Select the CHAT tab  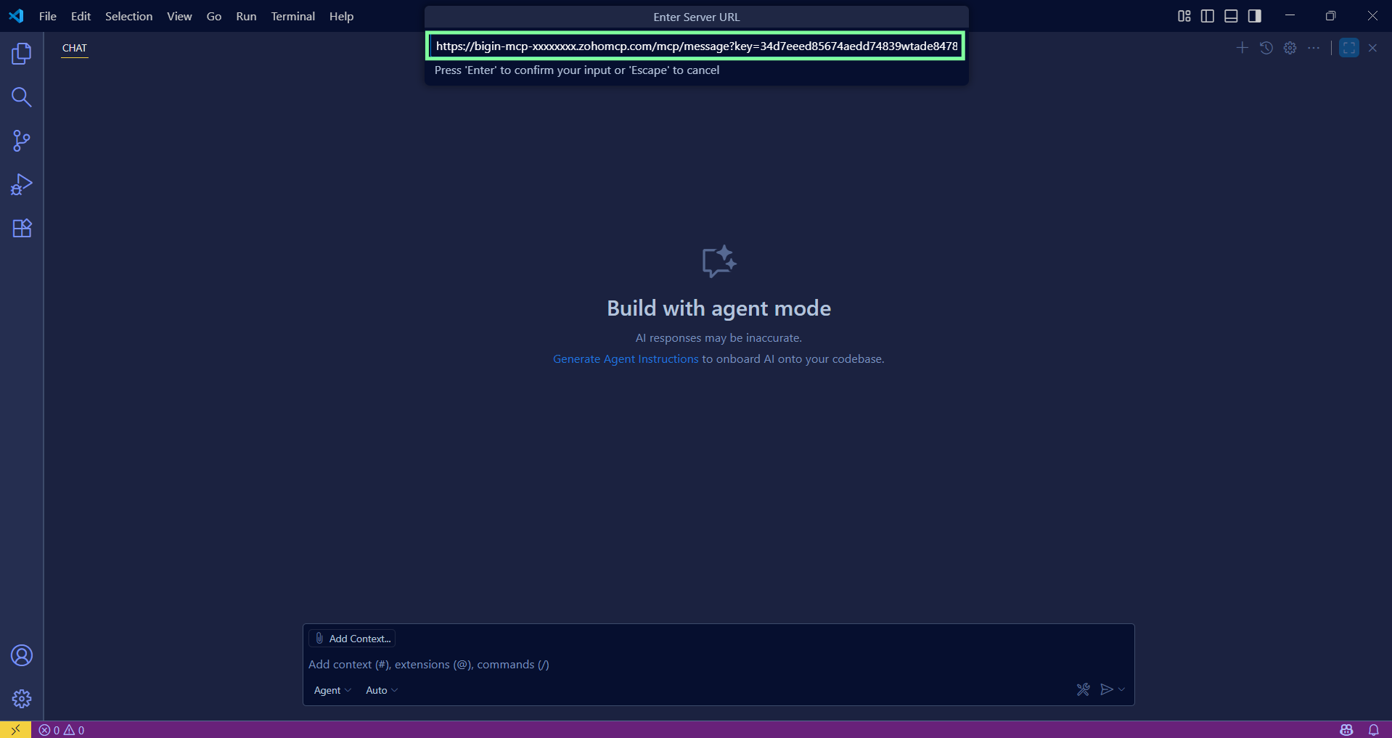(75, 48)
